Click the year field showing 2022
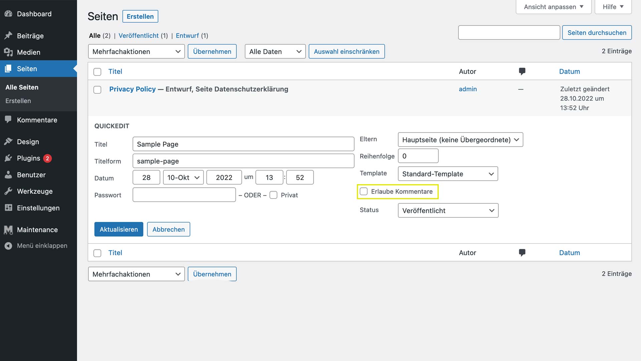This screenshot has height=361, width=641. (x=224, y=177)
